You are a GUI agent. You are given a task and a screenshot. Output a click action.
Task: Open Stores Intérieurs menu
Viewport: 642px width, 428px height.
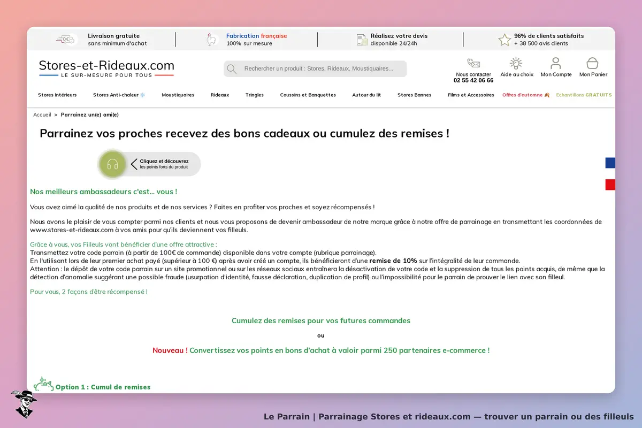coord(57,95)
